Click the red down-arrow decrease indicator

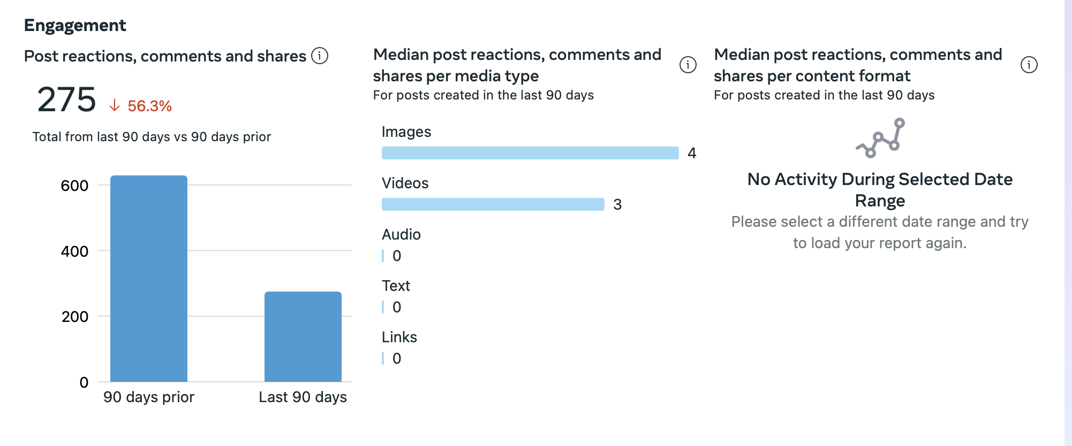(114, 105)
